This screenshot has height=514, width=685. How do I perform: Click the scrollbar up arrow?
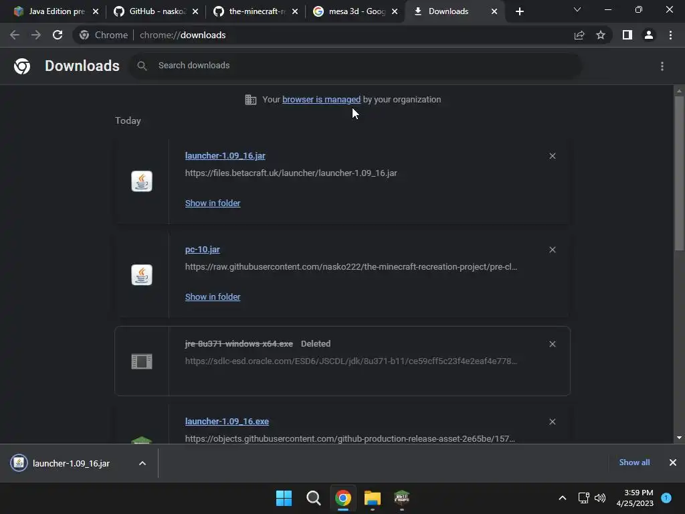pyautogui.click(x=679, y=91)
